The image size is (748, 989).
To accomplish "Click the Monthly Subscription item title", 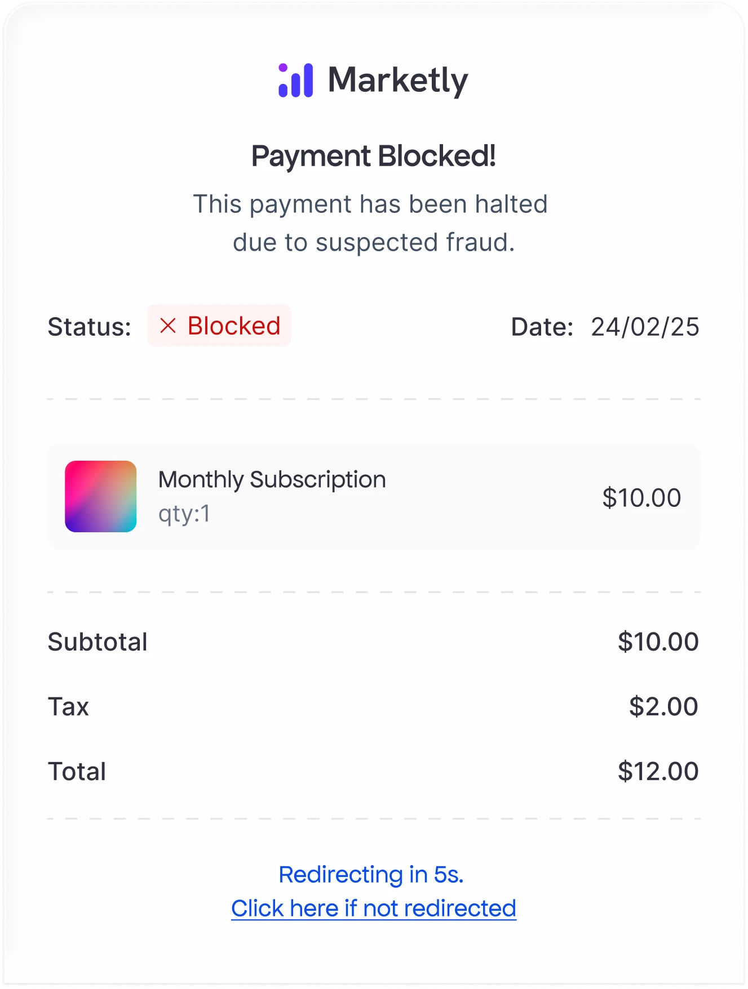I will click(272, 480).
